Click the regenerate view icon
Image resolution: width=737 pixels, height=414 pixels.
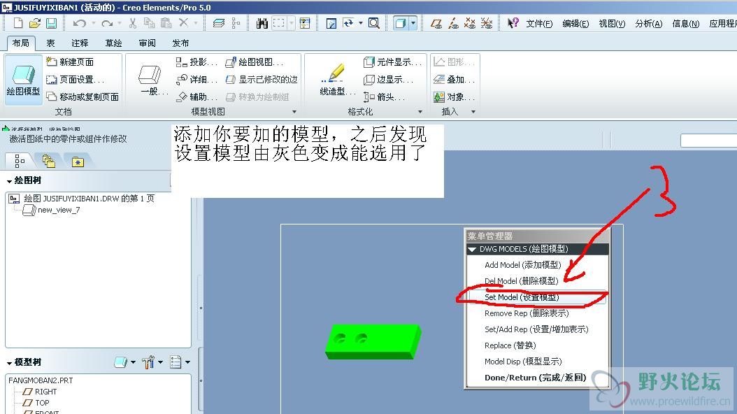point(348,22)
